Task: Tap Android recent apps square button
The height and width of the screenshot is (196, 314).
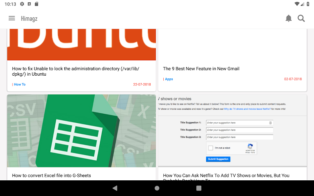Action: pyautogui.click(x=199, y=188)
